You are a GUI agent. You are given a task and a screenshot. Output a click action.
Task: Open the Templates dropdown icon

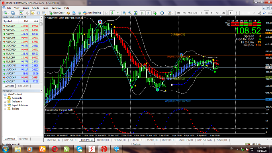pyautogui.click(x=170, y=13)
